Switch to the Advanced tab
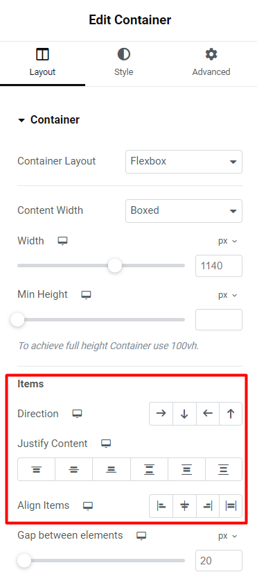 [x=211, y=63]
